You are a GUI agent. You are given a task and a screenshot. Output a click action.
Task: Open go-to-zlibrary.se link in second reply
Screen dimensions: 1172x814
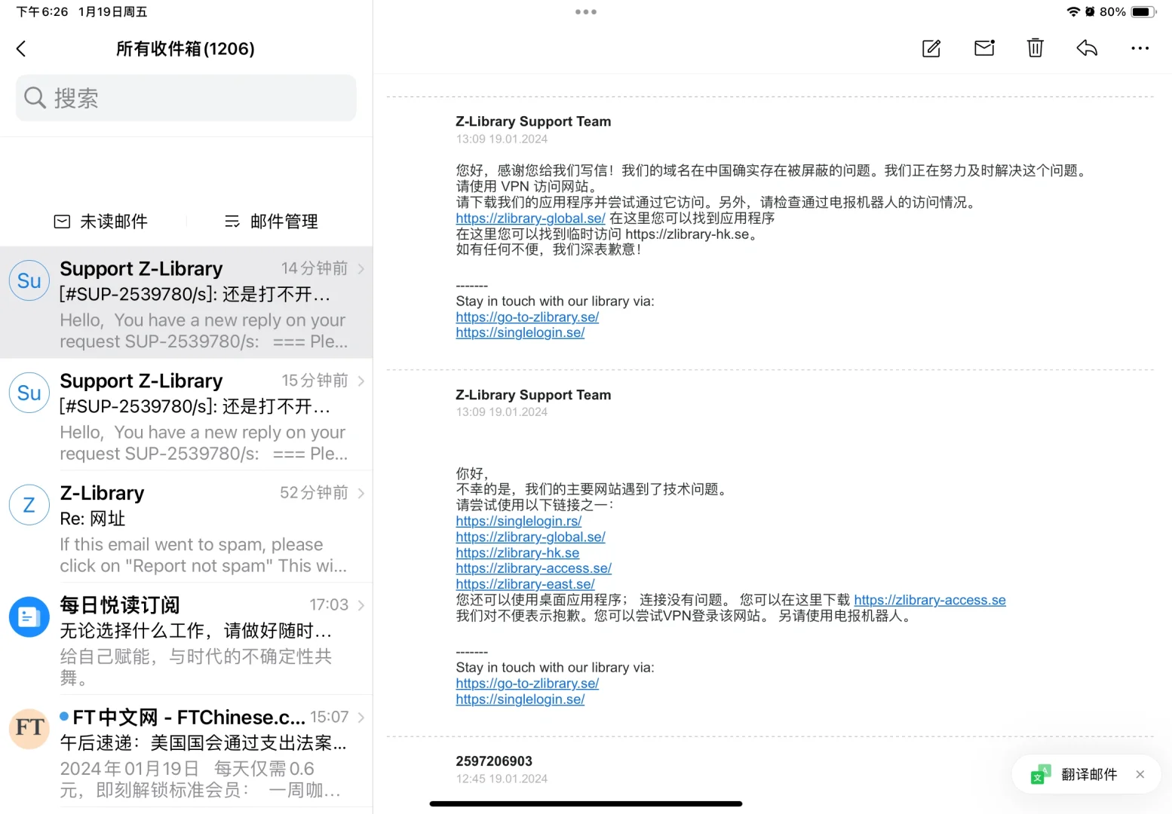click(527, 684)
